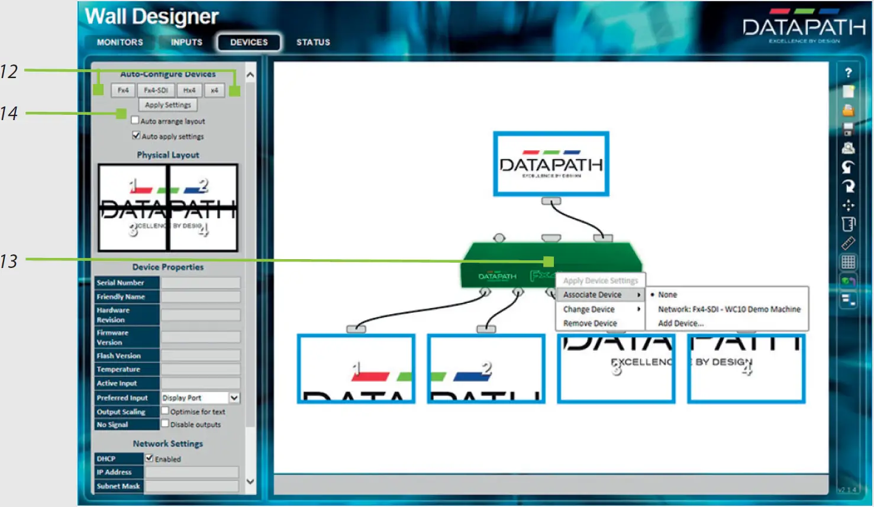Save the current design using disk icon
This screenshot has height=507, width=874.
coord(849,128)
